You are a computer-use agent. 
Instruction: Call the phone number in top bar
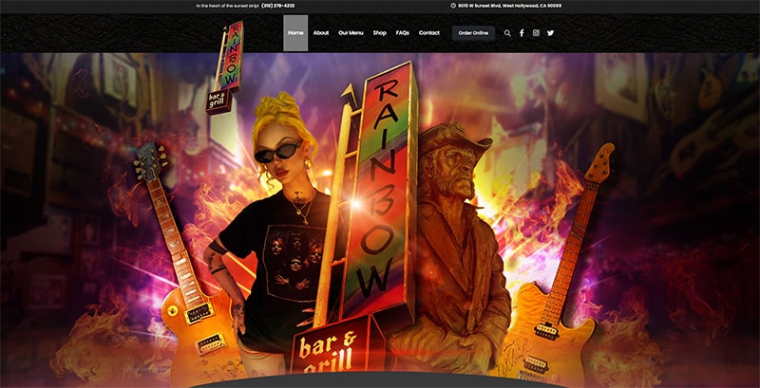point(277,6)
